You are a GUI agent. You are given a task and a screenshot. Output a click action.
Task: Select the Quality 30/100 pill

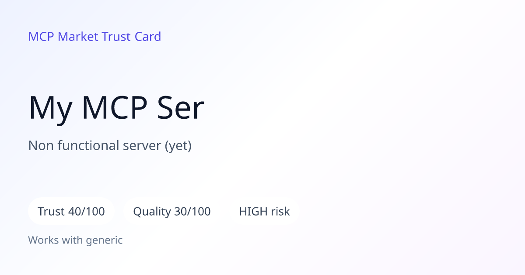click(x=171, y=211)
